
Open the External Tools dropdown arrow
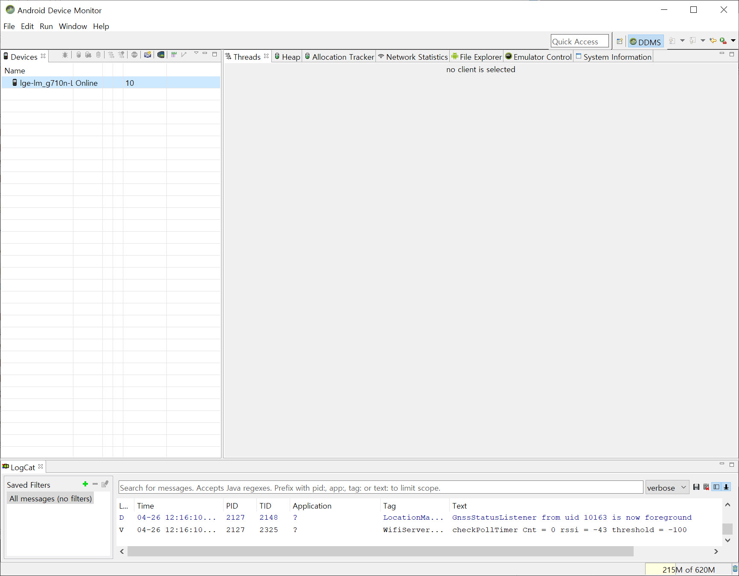point(733,41)
